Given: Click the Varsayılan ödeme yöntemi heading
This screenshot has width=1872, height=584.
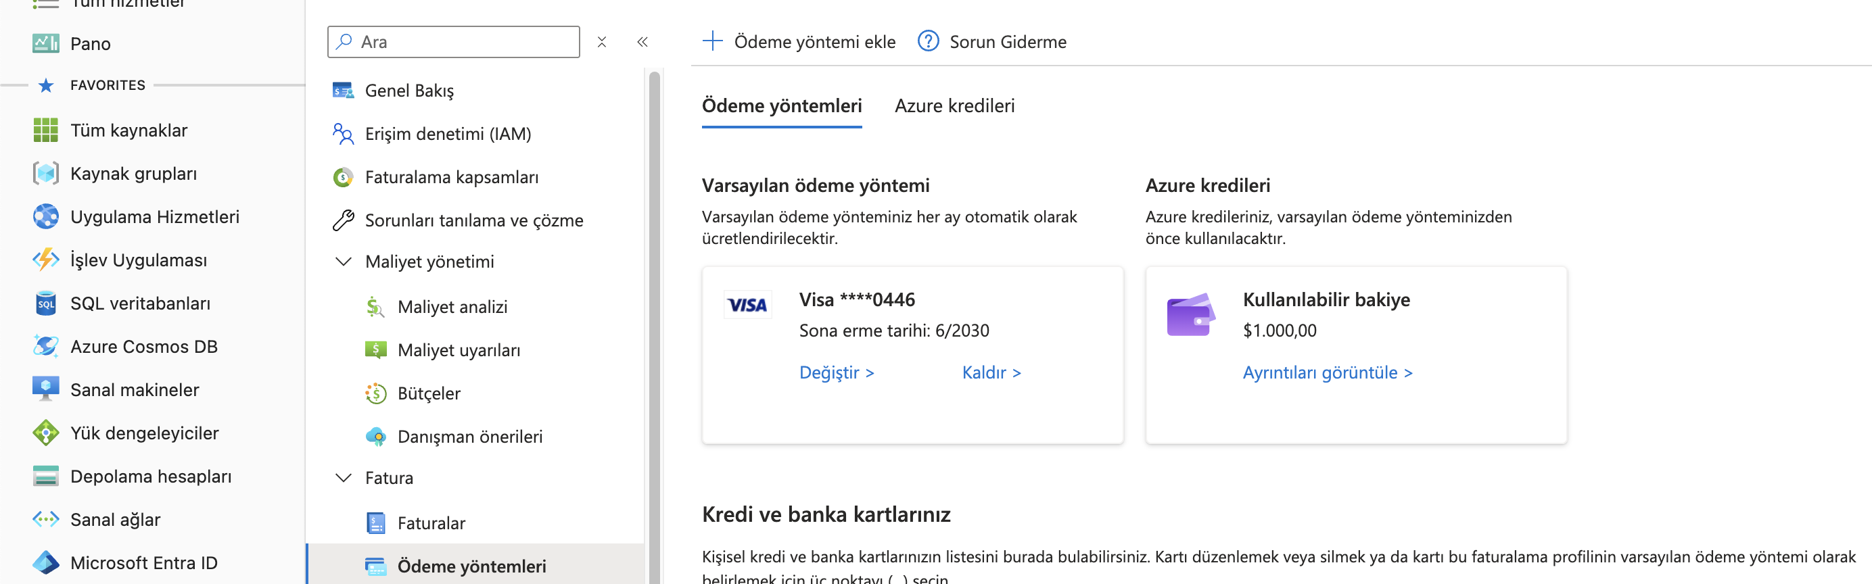Looking at the screenshot, I should 816,186.
